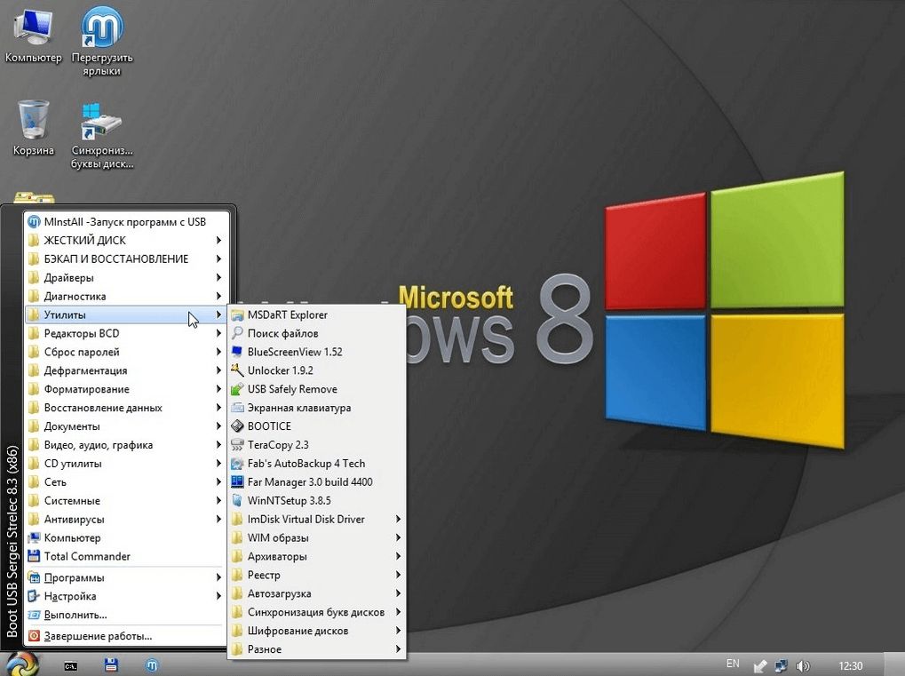
Task: Click the Start orb button
Action: (22, 664)
